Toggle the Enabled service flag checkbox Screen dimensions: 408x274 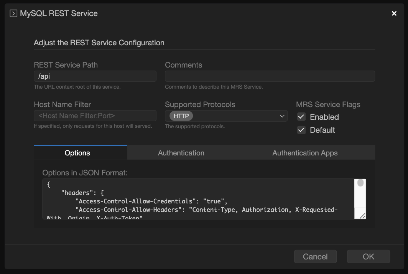[301, 117]
